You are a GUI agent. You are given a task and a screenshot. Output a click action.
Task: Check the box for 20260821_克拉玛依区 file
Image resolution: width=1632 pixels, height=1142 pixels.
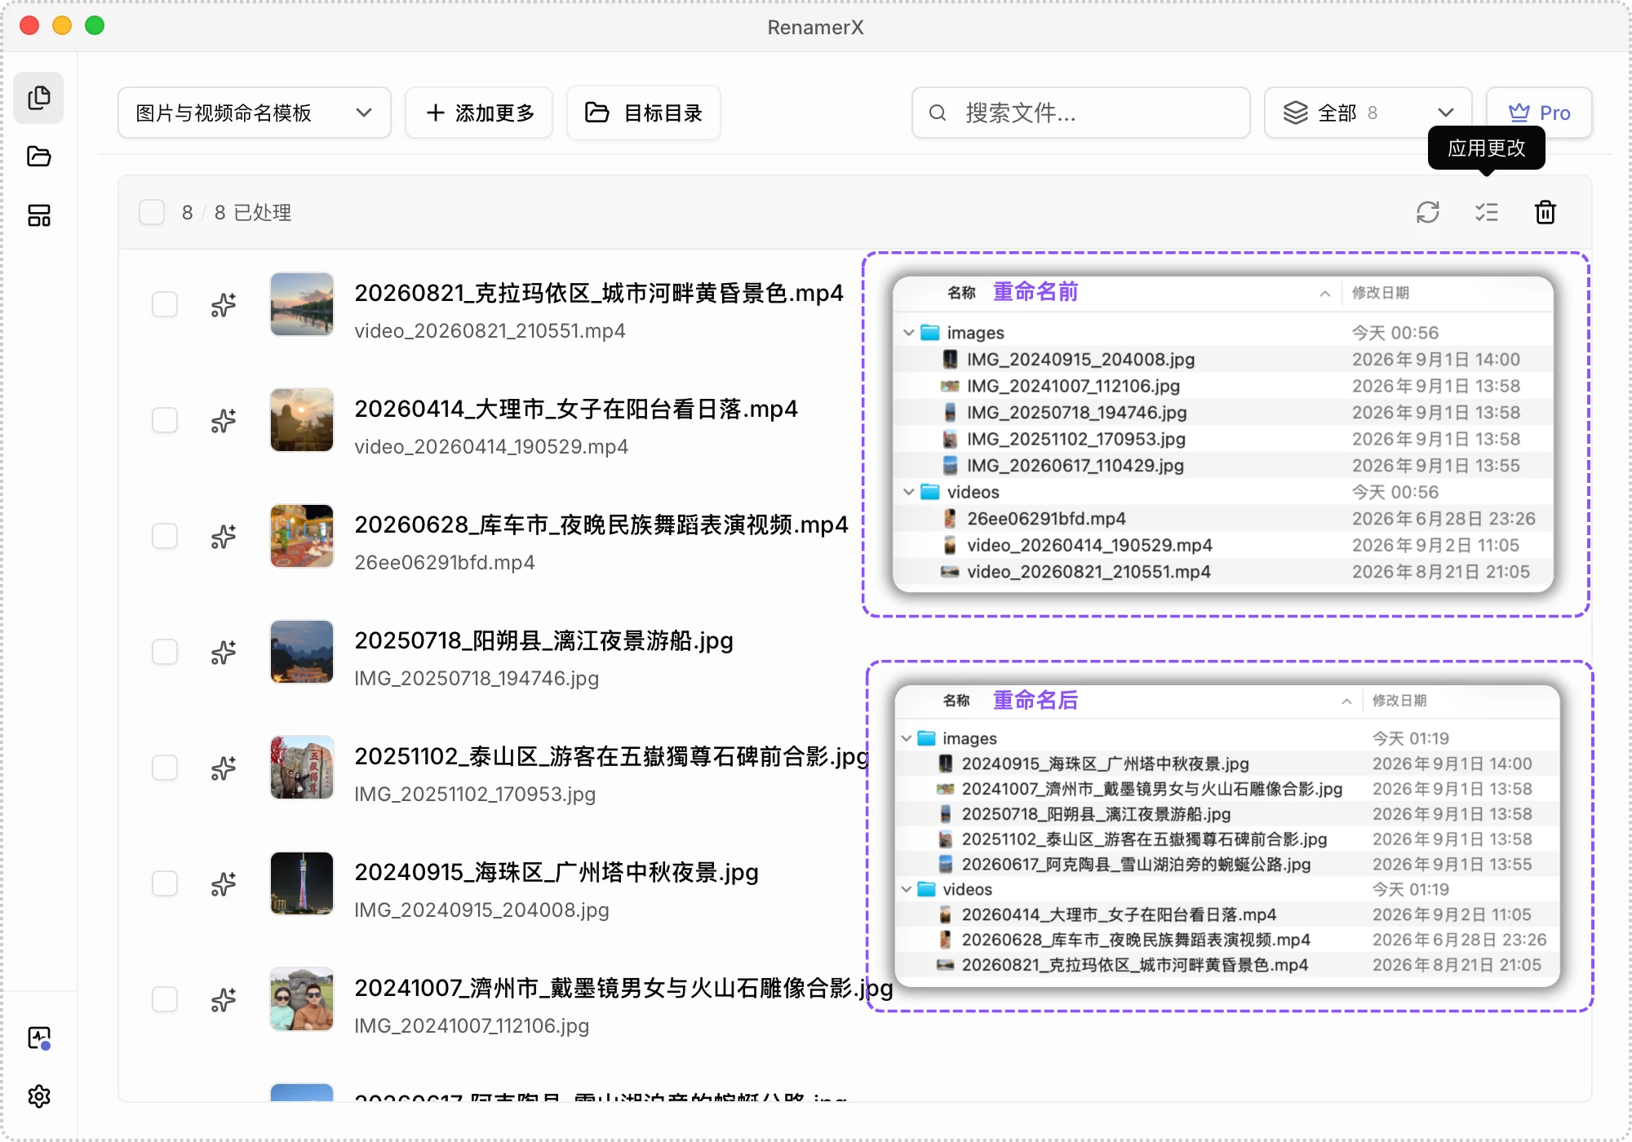coord(165,305)
